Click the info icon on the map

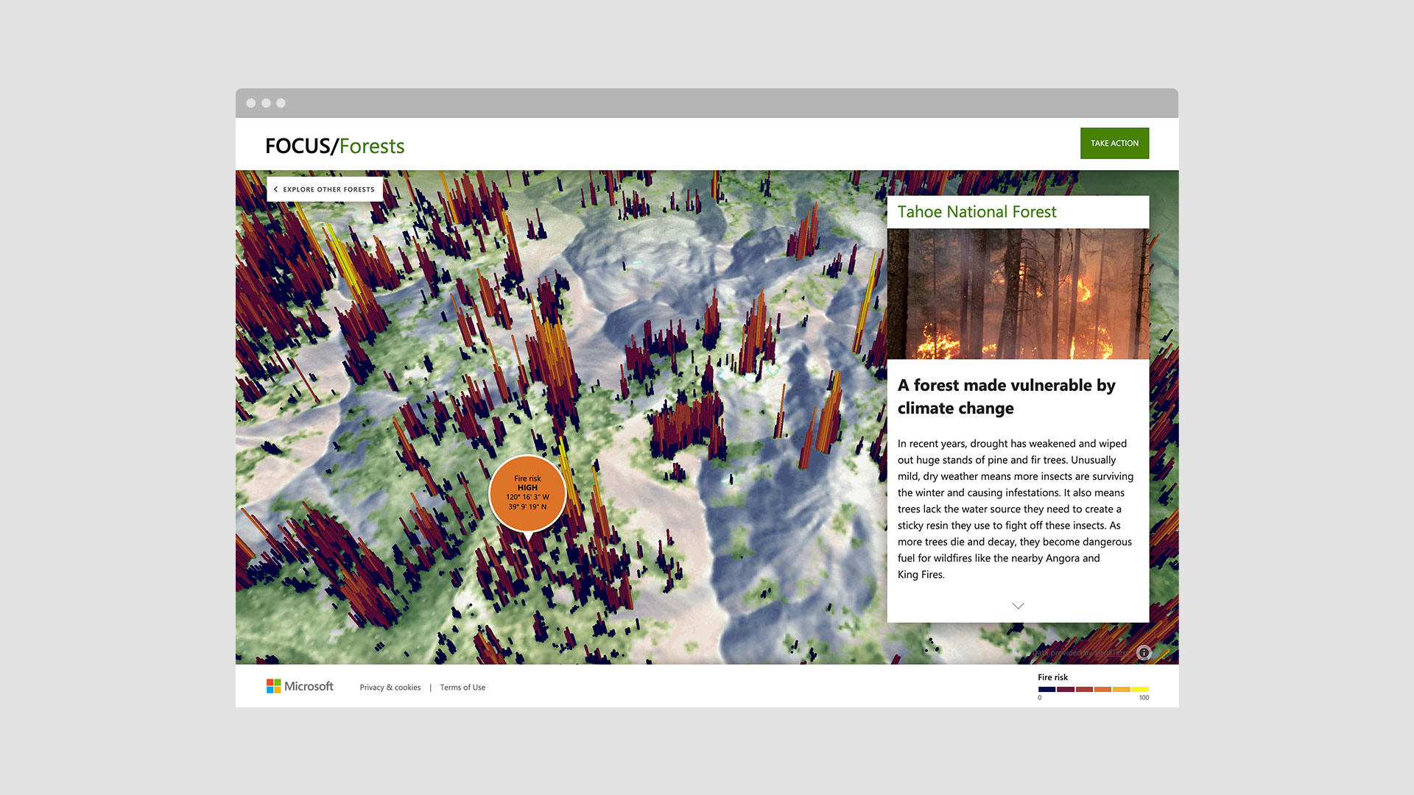1144,652
